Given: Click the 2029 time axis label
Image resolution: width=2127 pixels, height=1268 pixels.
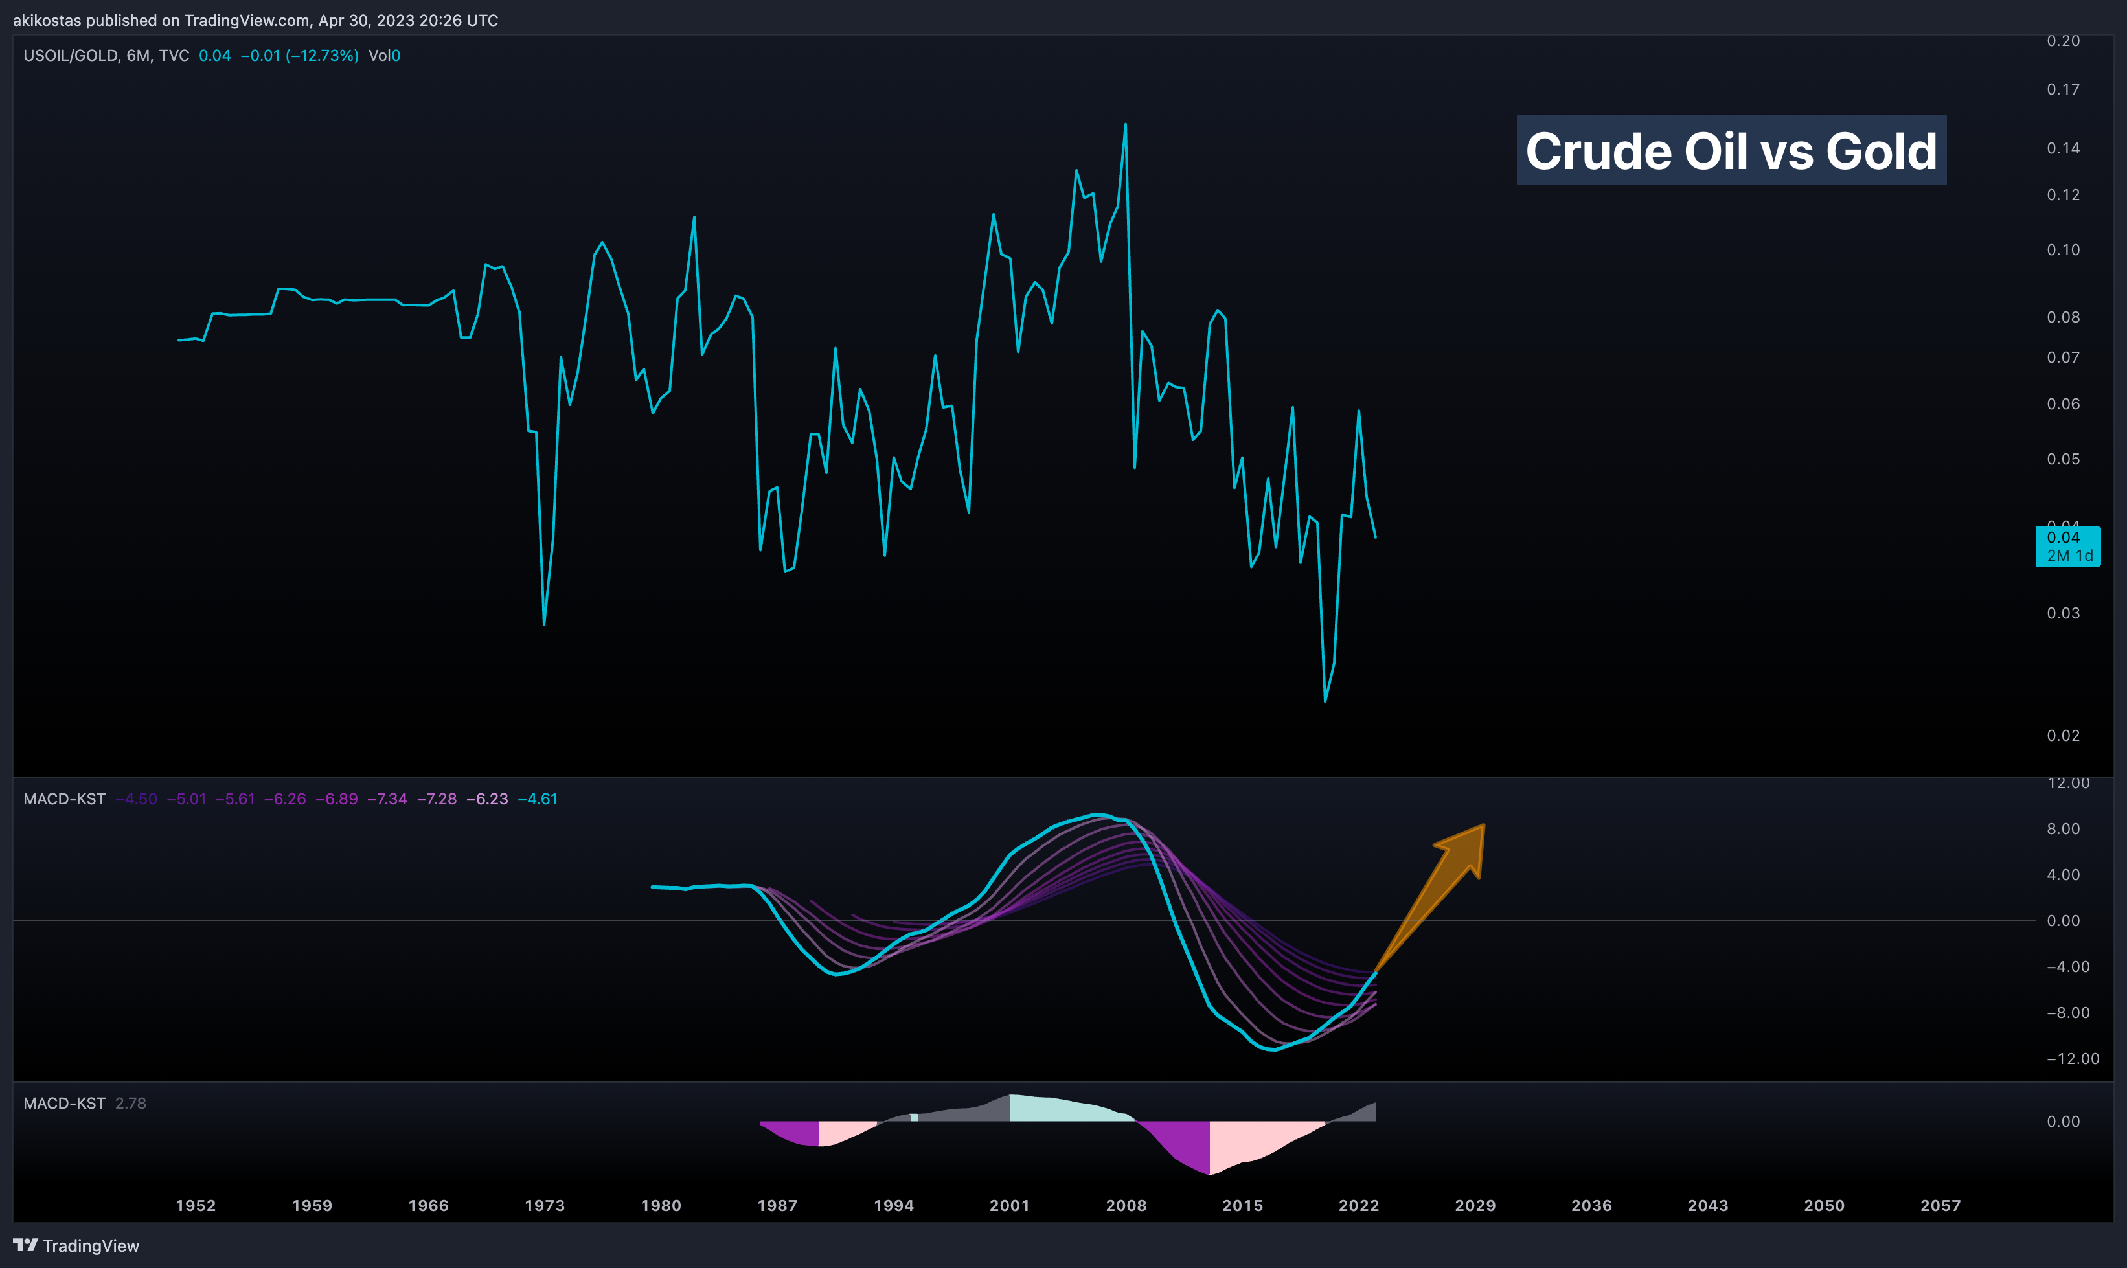Looking at the screenshot, I should (x=1476, y=1206).
